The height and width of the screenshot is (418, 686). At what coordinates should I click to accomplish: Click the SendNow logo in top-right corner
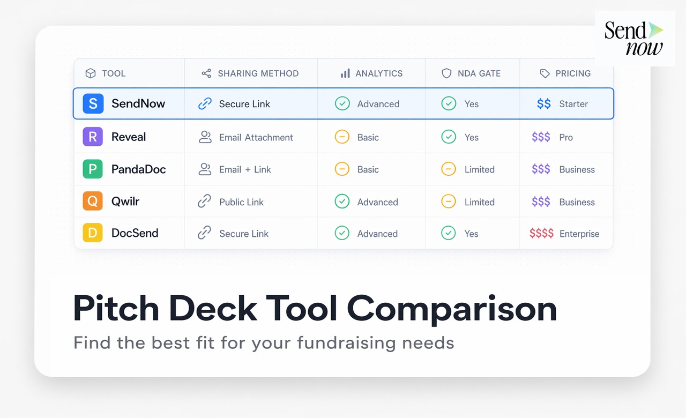tap(635, 38)
